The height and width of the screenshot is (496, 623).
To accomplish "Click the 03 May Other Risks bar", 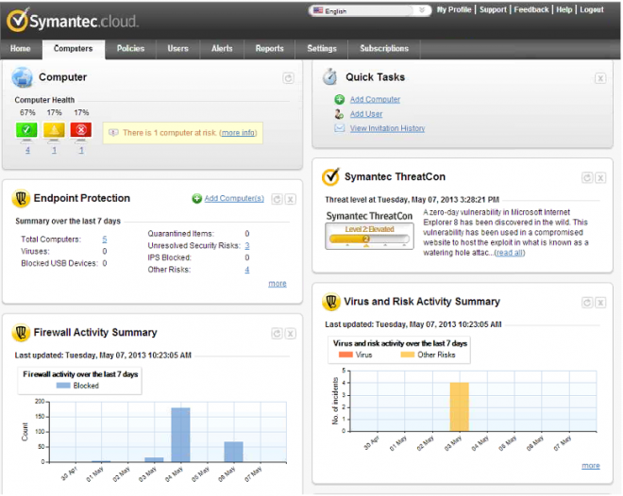I will click(460, 406).
